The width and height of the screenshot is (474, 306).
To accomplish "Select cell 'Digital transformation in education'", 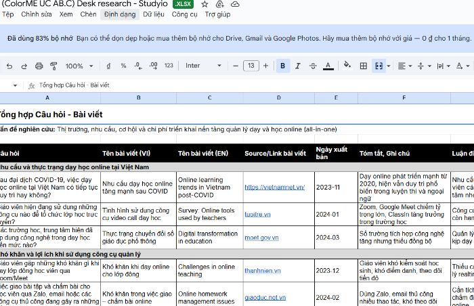I will (x=210, y=238).
